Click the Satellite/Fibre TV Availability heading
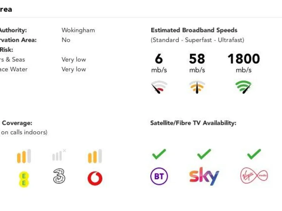Screen dimensions: 282x211 193,123
